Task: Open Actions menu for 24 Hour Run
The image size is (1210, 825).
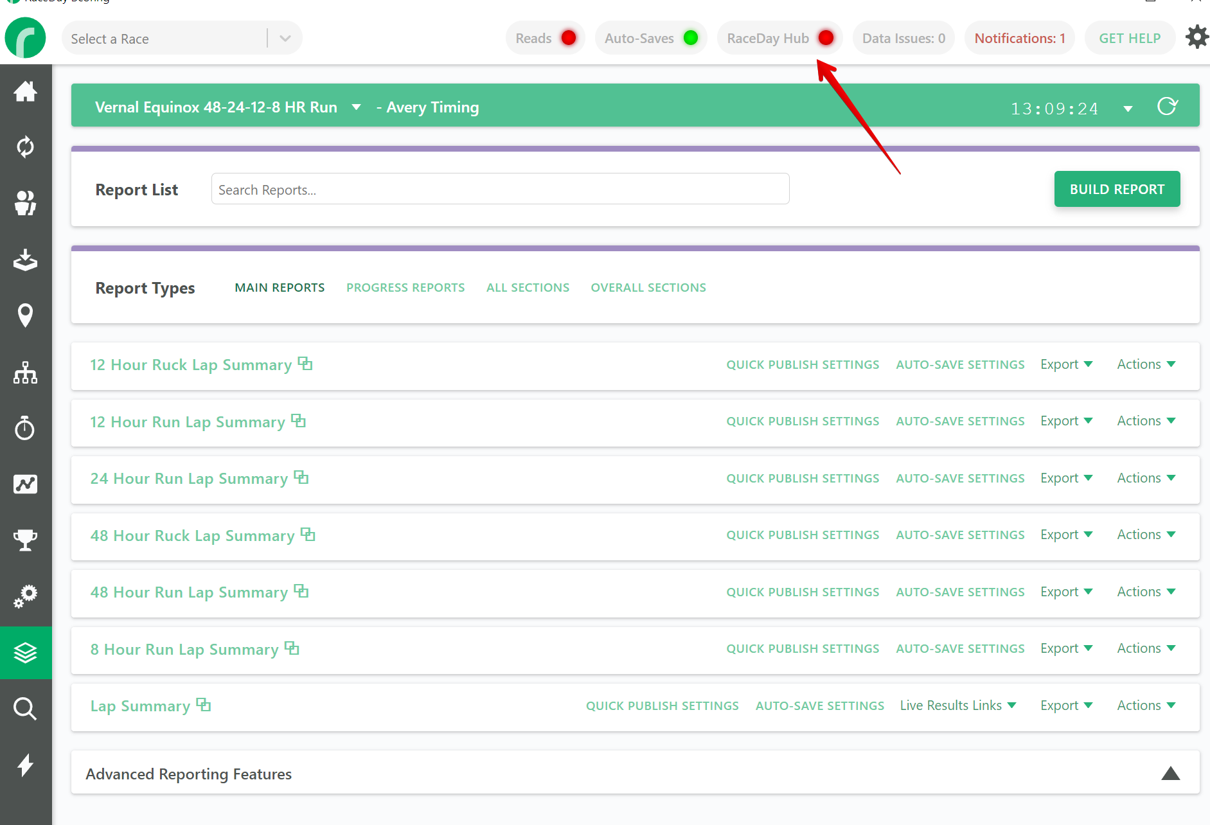Action: point(1146,478)
